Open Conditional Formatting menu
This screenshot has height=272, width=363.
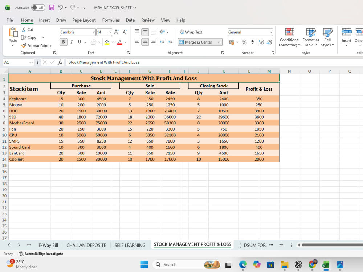point(289,37)
